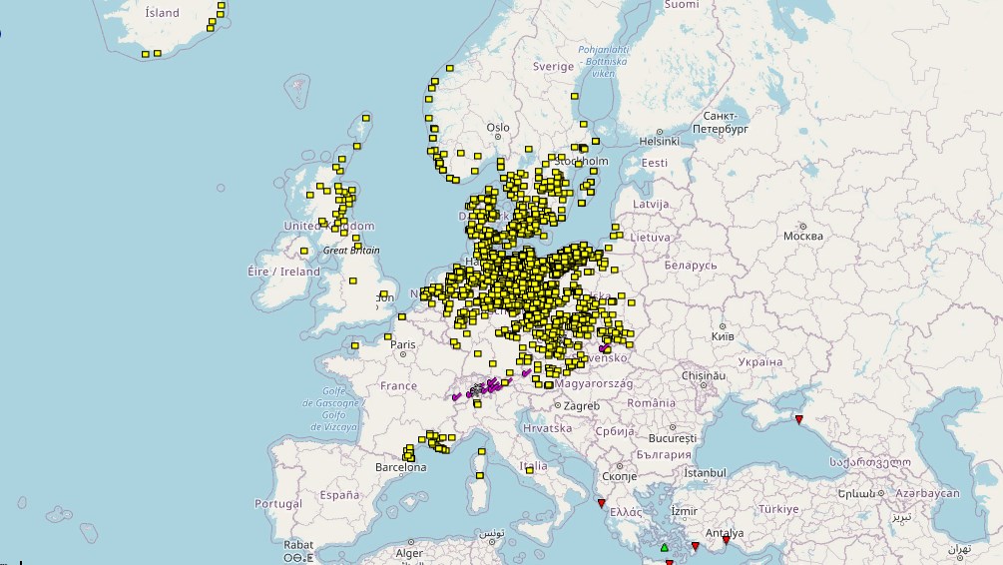Select the Oslo city label
Viewport: 1003px width, 565px height.
[x=497, y=128]
